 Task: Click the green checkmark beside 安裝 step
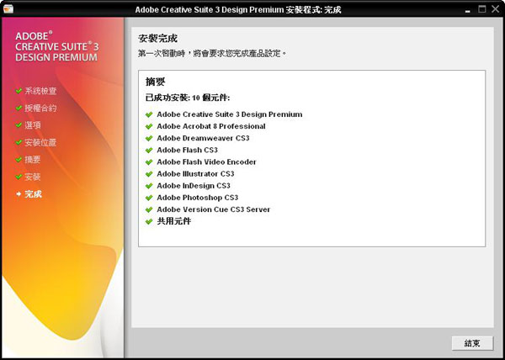coord(19,177)
